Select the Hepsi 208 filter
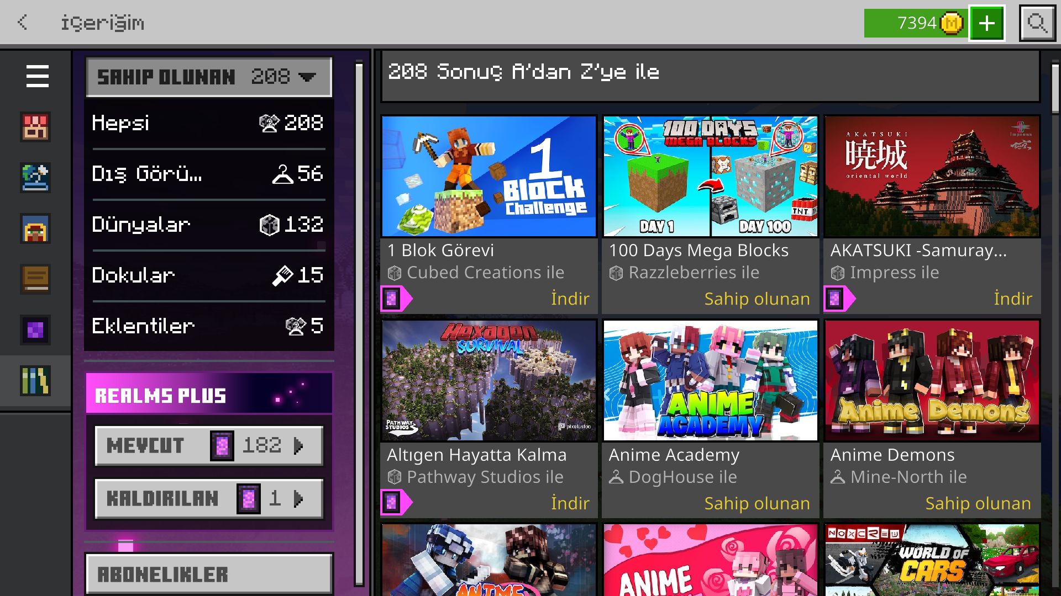 click(x=208, y=123)
